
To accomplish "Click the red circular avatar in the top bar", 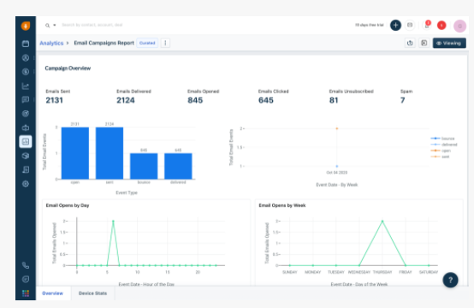I will [x=441, y=26].
